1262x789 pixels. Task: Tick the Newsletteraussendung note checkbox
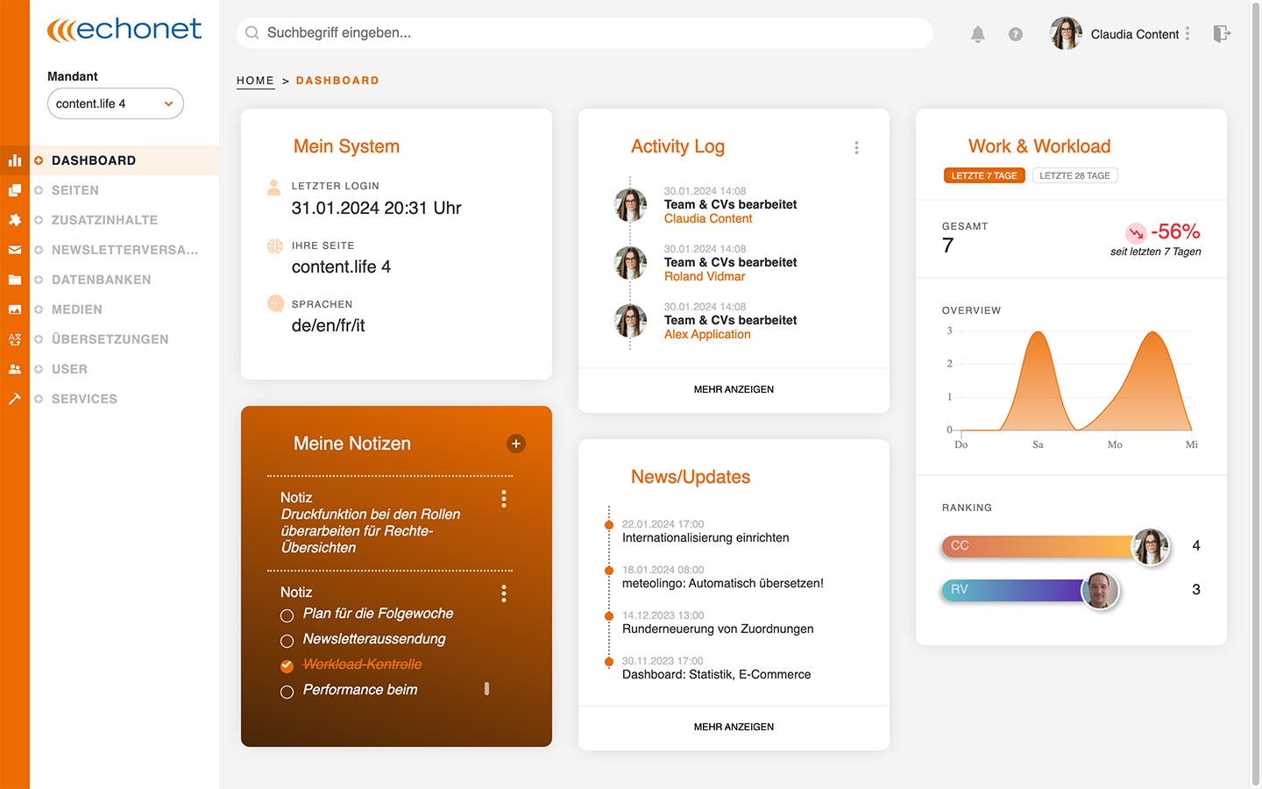(287, 641)
